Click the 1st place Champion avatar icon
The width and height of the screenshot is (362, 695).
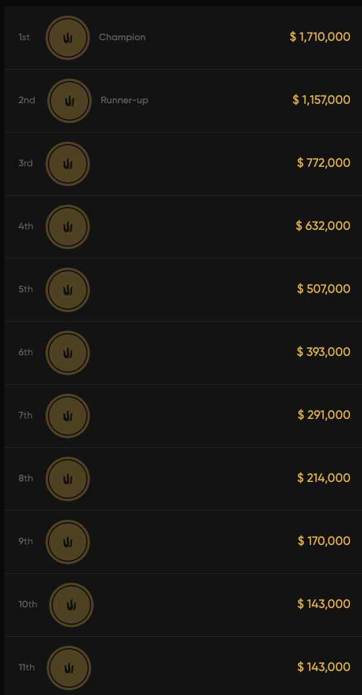[x=68, y=38]
